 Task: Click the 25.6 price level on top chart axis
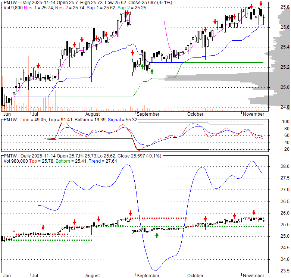click(285, 27)
